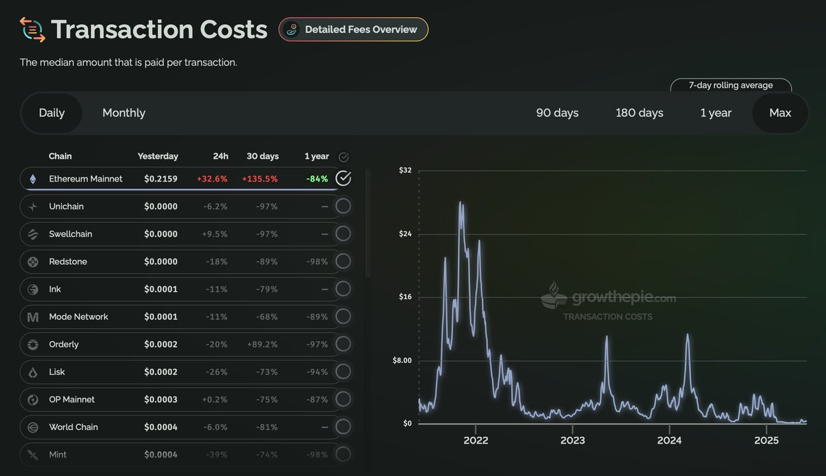Click the Orderly chain logo

coord(32,344)
